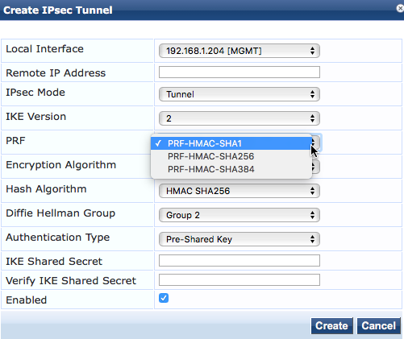Image resolution: width=404 pixels, height=339 pixels.
Task: Uncheck the Enabled checkbox
Action: click(x=164, y=298)
